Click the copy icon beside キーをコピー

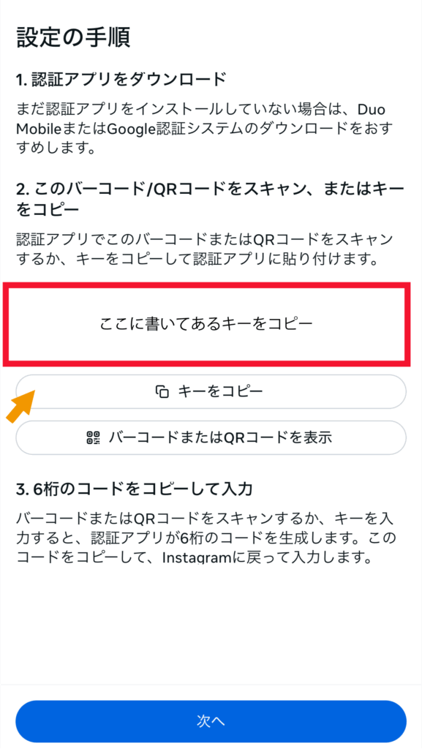coord(163,392)
